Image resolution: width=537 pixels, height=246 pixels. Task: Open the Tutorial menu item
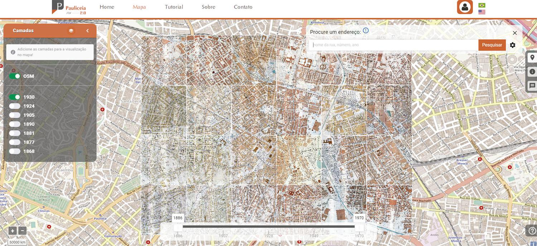coord(174,7)
